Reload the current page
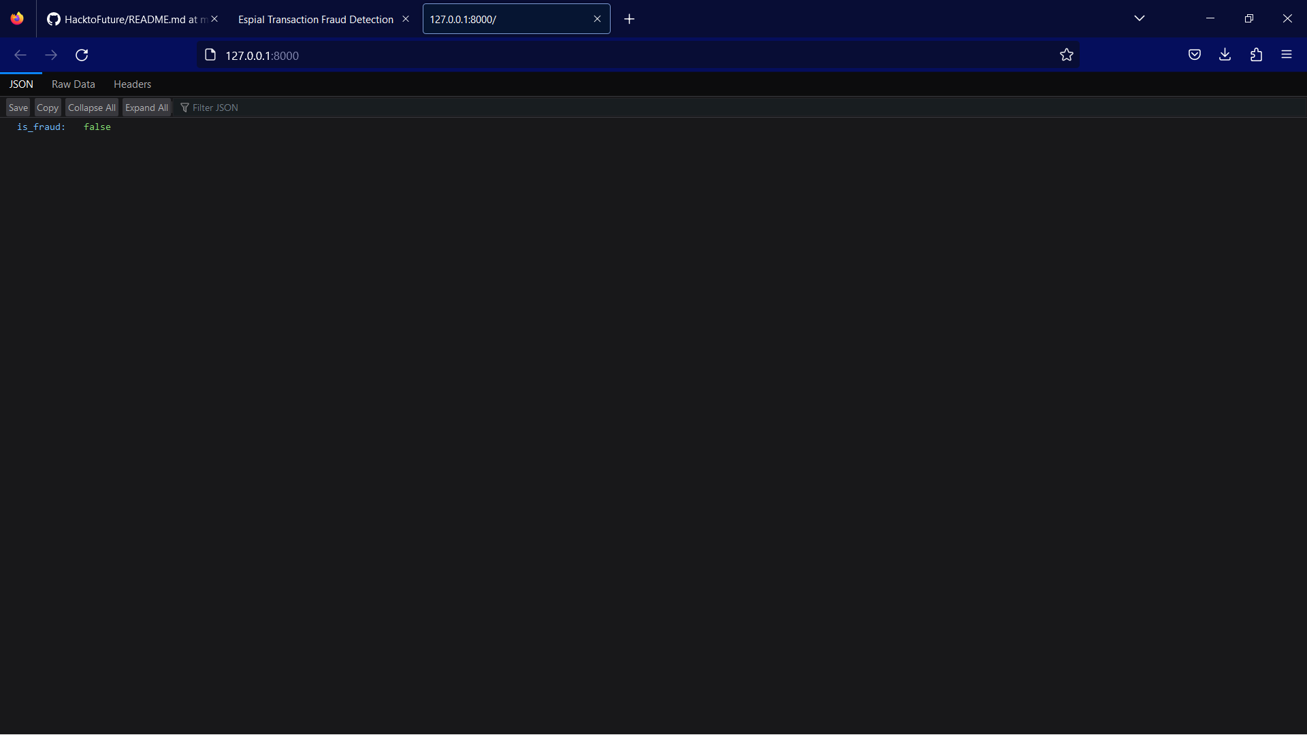This screenshot has width=1307, height=735. (82, 55)
